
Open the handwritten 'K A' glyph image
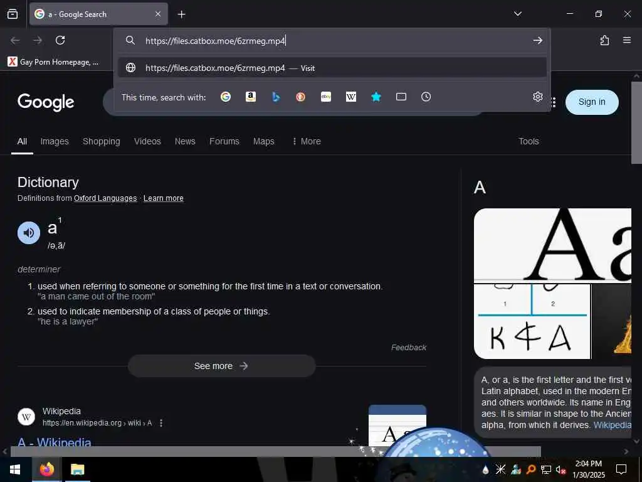[x=532, y=322]
